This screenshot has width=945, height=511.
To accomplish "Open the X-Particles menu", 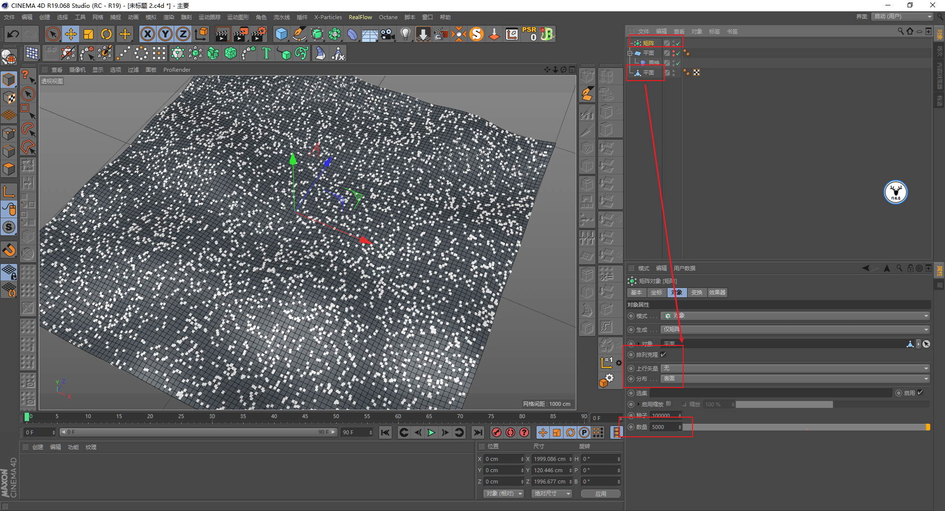I will [x=328, y=17].
